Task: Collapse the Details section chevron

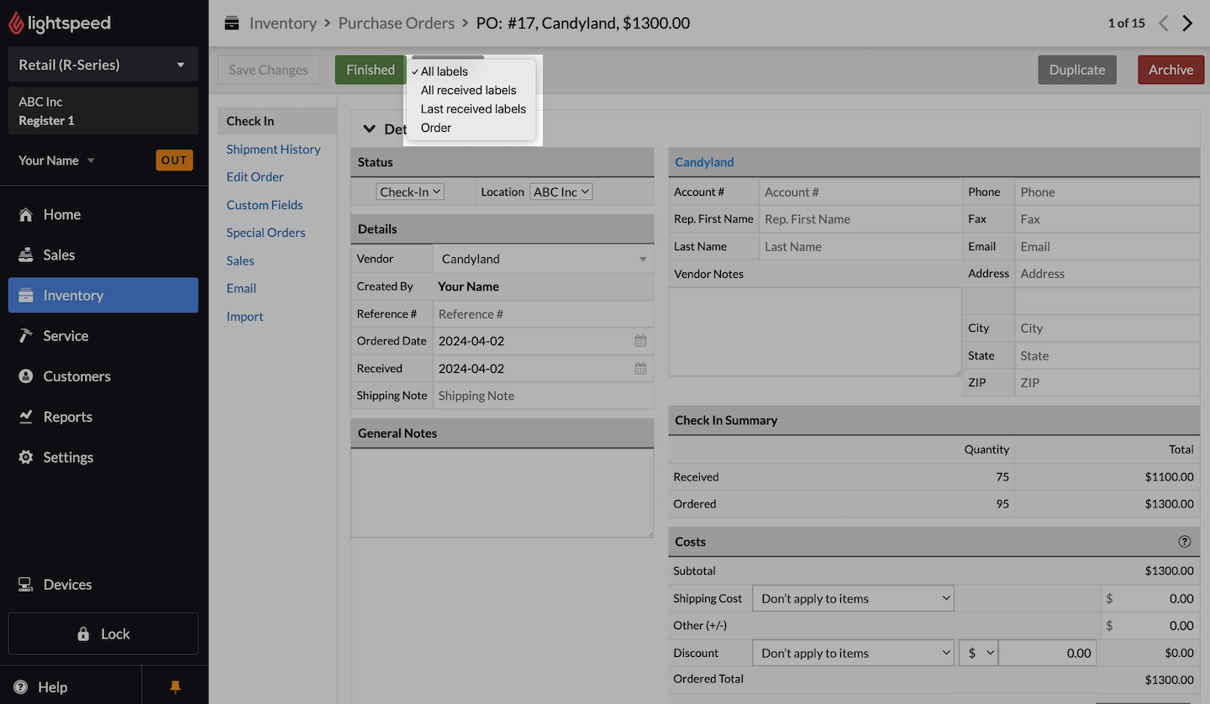Action: (368, 129)
